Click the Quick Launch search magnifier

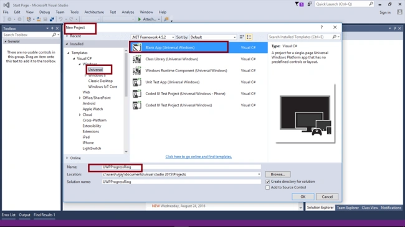371,4
